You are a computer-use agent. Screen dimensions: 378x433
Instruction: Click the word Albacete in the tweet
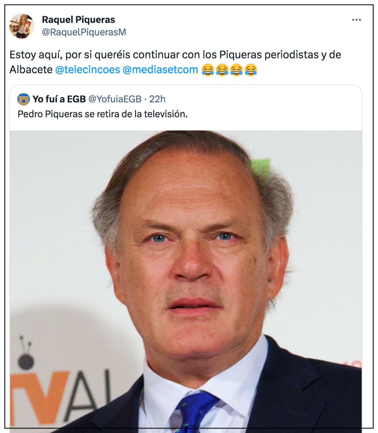point(31,69)
